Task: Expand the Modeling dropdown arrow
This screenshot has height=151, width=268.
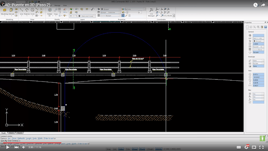Action: (5, 16)
